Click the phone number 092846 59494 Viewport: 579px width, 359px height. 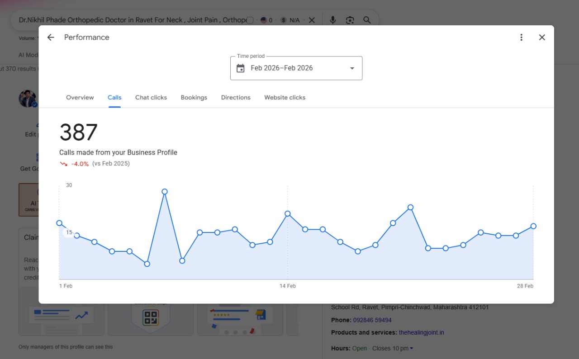pos(372,320)
